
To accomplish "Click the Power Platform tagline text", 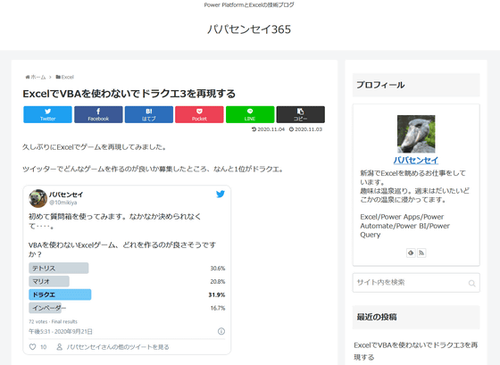I will pos(249,4).
